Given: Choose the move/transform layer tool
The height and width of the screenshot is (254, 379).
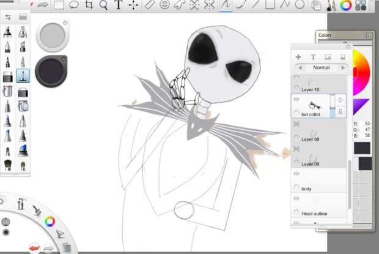Looking at the screenshot, I should (133, 6).
